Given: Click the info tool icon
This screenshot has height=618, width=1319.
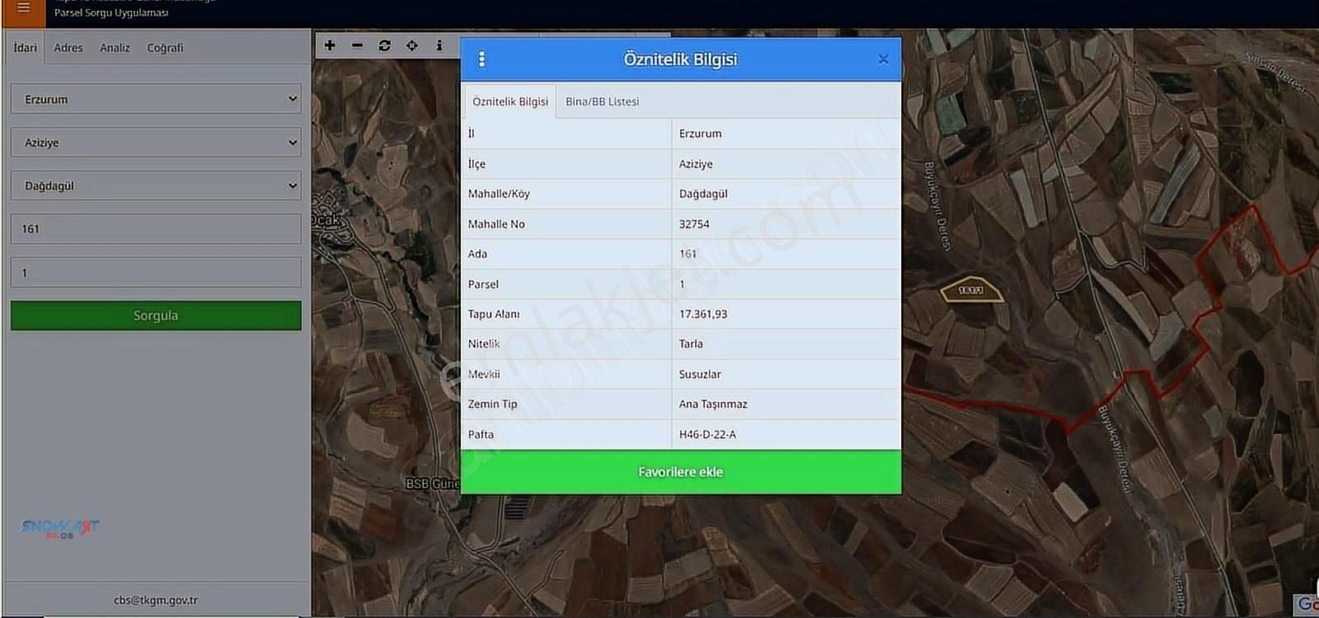Looking at the screenshot, I should point(439,45).
